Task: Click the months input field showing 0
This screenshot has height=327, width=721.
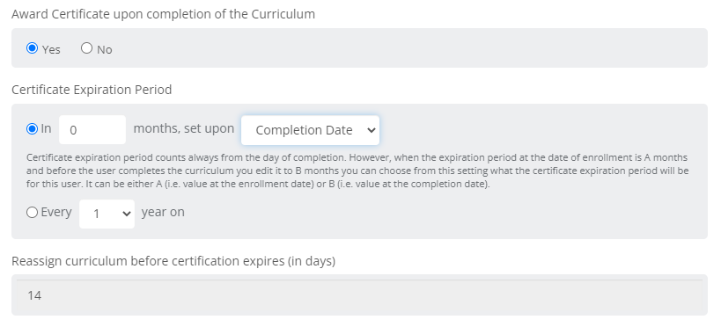Action: [92, 130]
